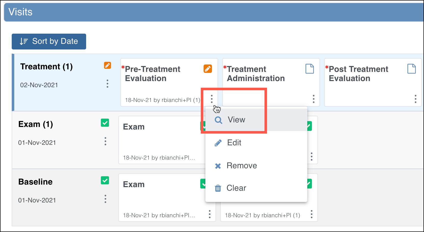Click the orange pencil icon on Treatment visit
The height and width of the screenshot is (232, 424).
tap(107, 66)
